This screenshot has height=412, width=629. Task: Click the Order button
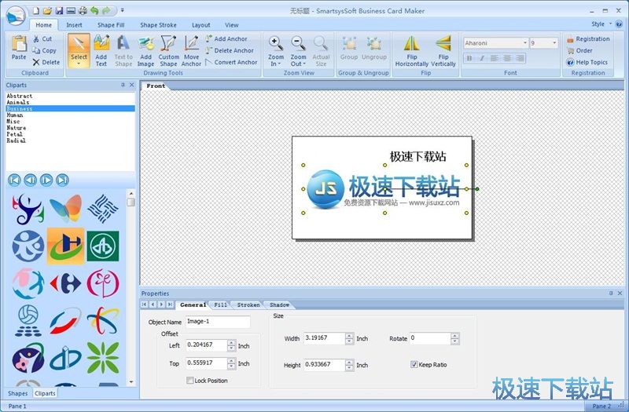tap(579, 50)
